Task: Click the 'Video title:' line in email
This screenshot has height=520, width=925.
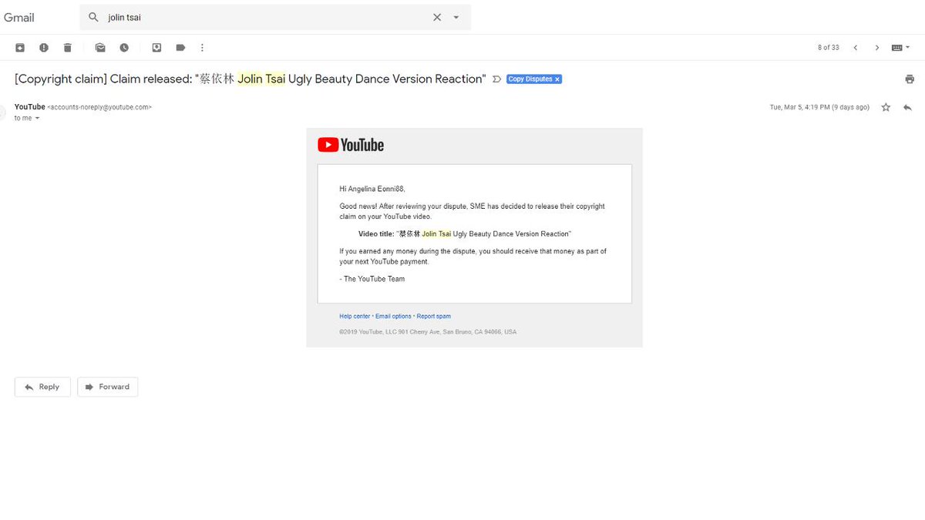Action: [465, 233]
